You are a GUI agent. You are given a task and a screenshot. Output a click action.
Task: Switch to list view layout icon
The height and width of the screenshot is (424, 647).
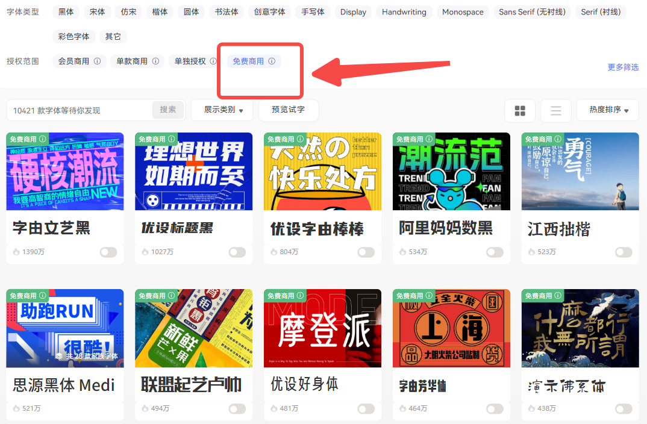coord(555,111)
